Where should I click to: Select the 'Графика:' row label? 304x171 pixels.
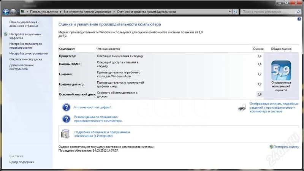pos(65,74)
